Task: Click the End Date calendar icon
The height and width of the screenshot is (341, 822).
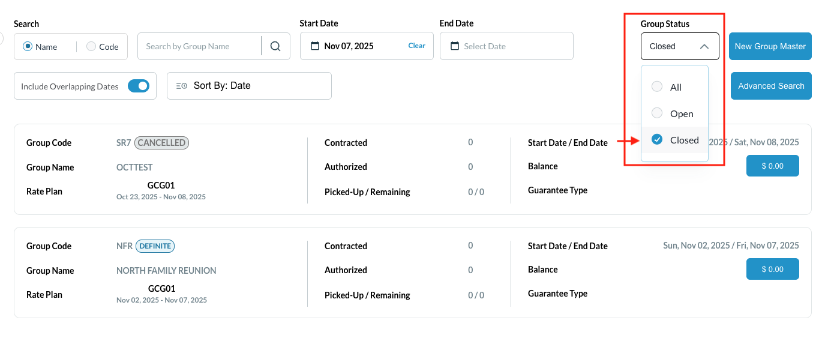Action: [454, 46]
